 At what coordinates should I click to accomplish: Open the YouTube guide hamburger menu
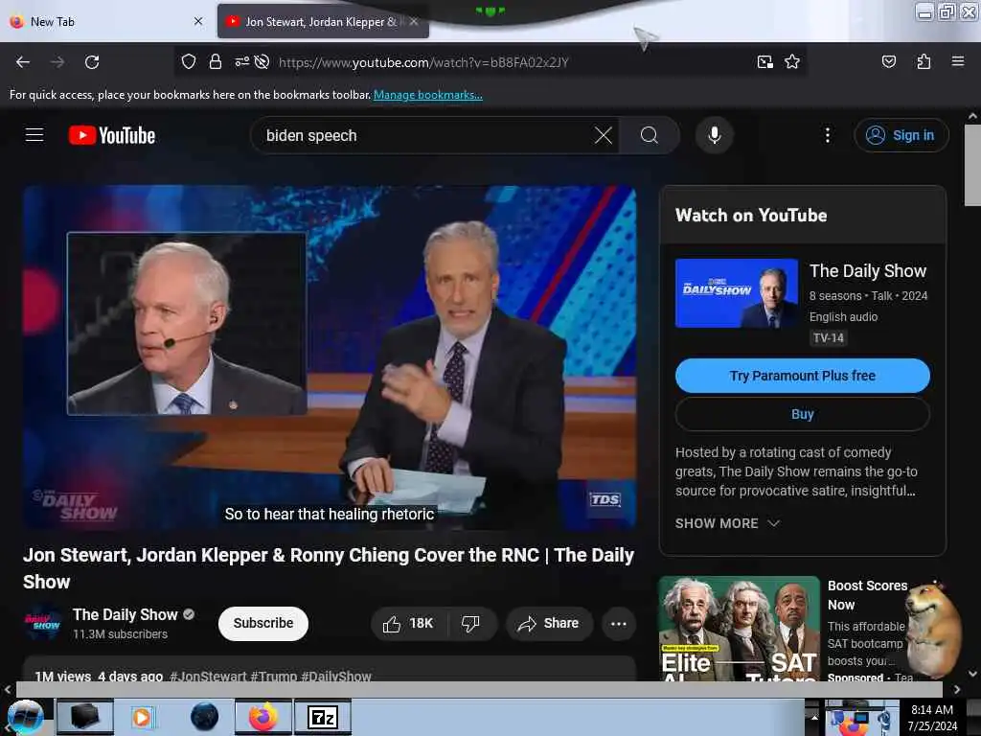(x=34, y=135)
